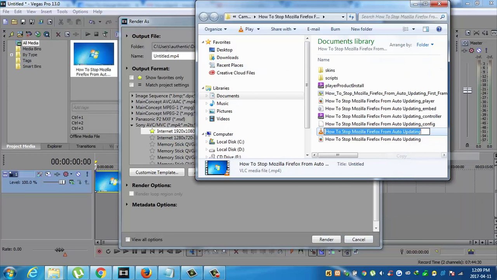This screenshot has width=497, height=280.
Task: Click the Get Media from Web icon
Action: click(47, 34)
